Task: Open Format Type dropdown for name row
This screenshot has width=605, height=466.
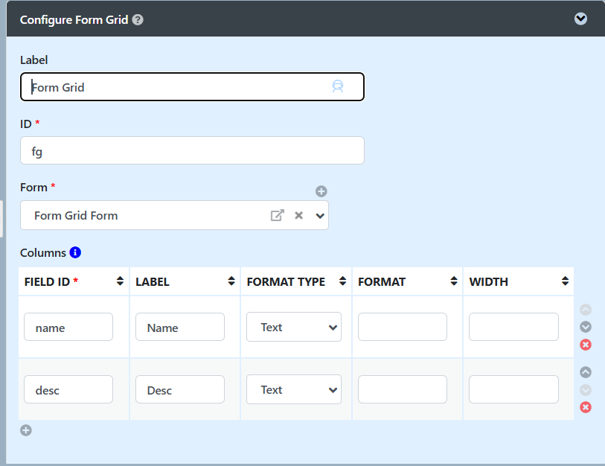Action: 294,327
